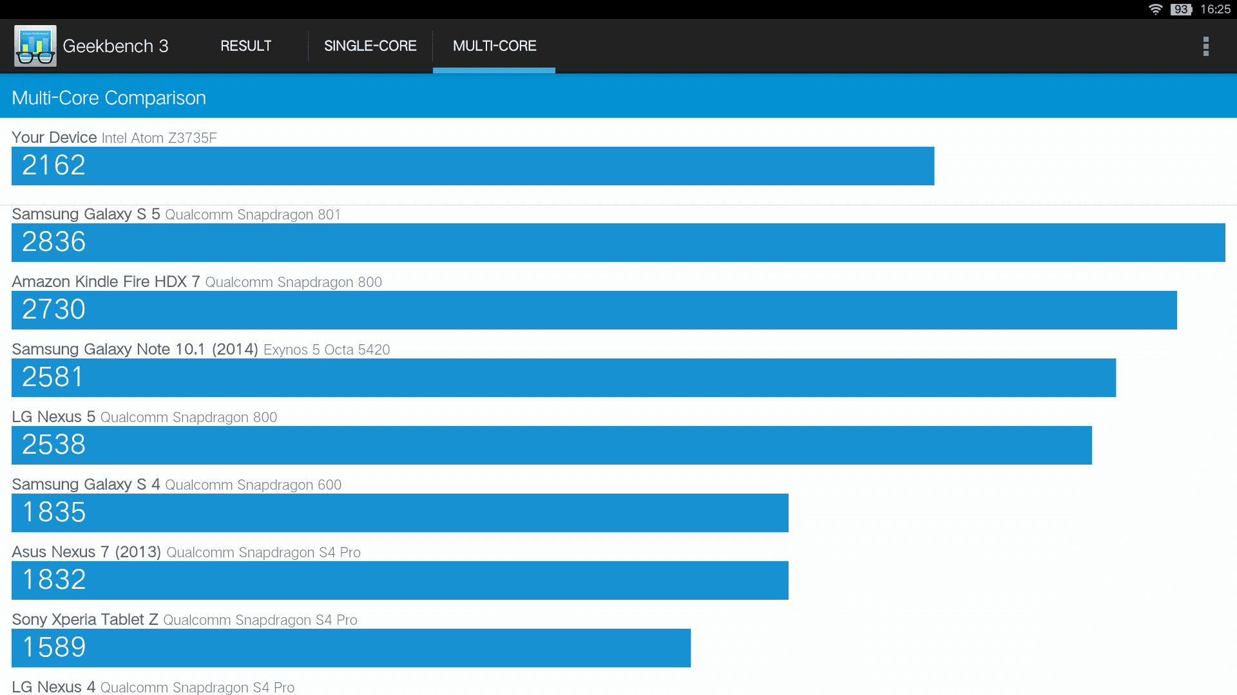1237x695 pixels.
Task: Tap the 1589 score bar
Action: pos(351,648)
